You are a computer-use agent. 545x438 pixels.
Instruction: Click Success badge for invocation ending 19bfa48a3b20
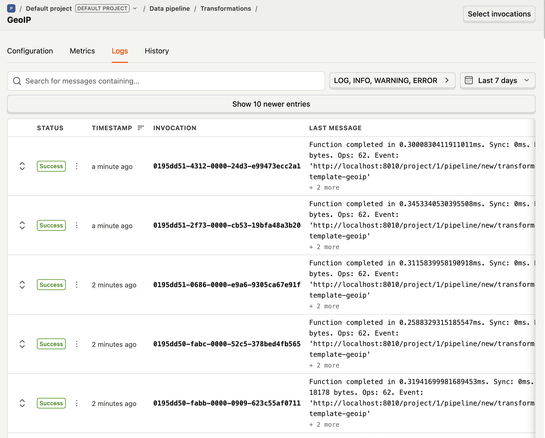pos(51,225)
